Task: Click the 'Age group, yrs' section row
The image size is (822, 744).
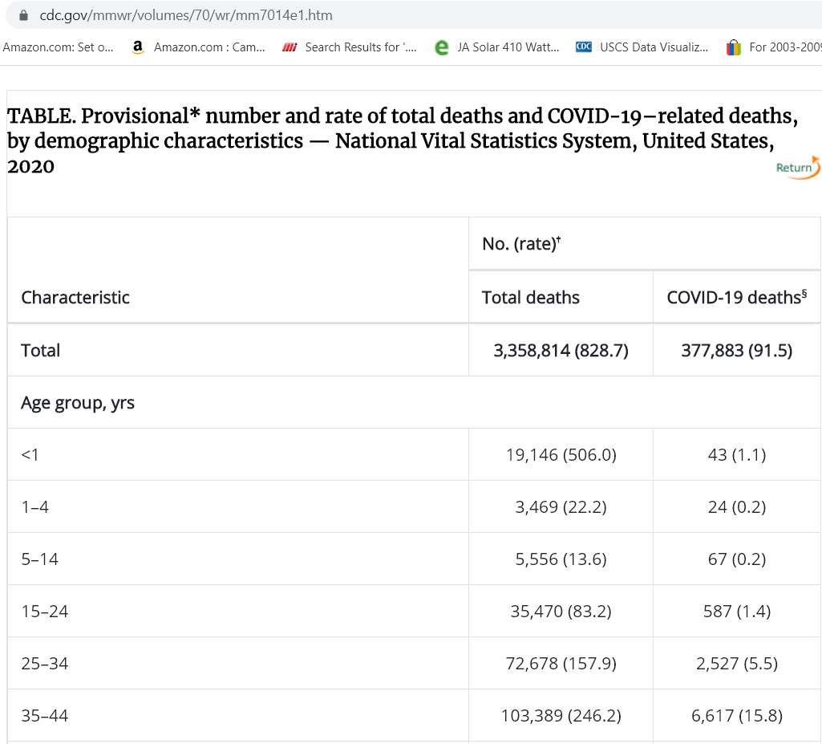Action: 78,402
